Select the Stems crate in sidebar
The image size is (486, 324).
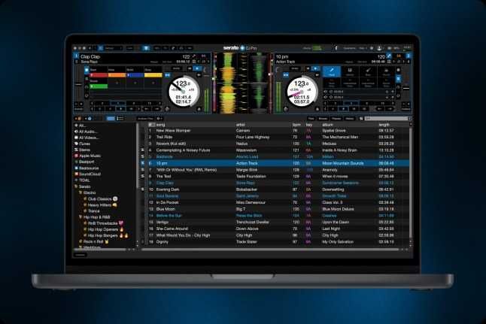83,150
